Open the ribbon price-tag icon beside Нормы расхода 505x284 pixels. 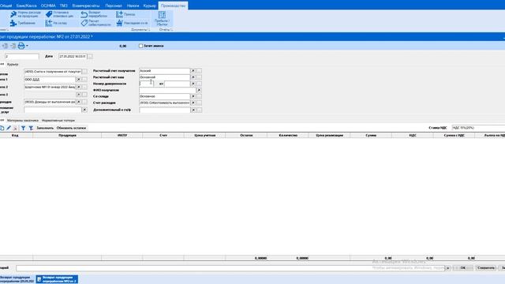pyautogui.click(x=49, y=14)
